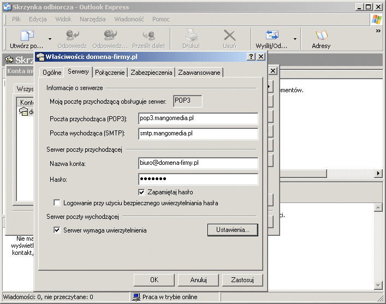This screenshot has height=304, width=386.
Task: Click the Prześlij dalej forward icon
Action: [149, 35]
